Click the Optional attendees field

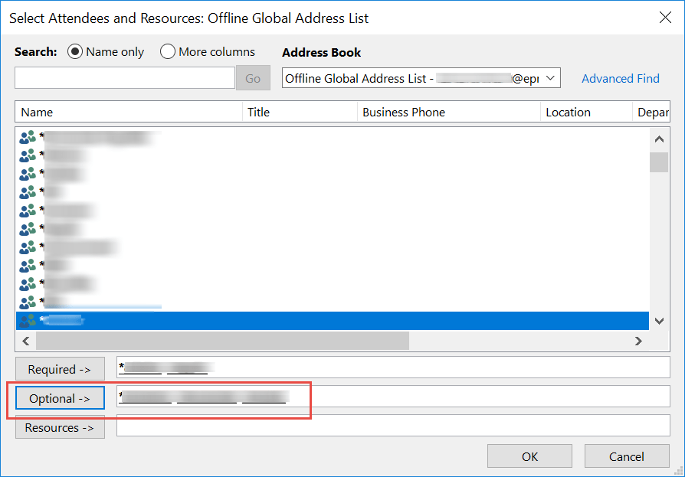[x=393, y=397]
